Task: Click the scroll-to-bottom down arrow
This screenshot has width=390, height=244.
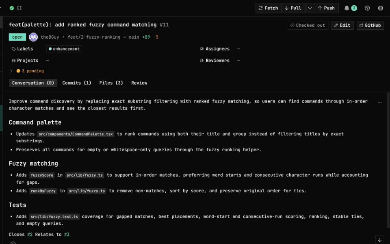Action: [x=379, y=240]
